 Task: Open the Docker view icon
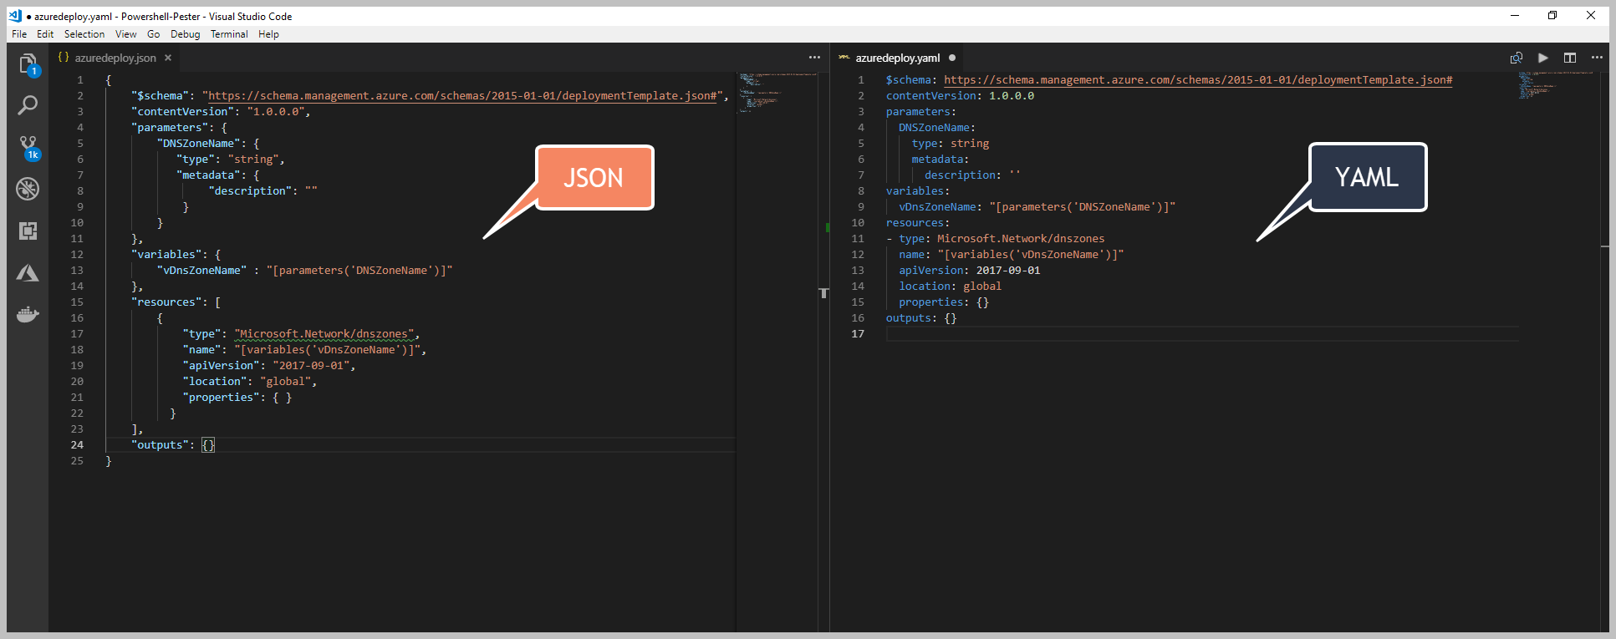pos(28,315)
